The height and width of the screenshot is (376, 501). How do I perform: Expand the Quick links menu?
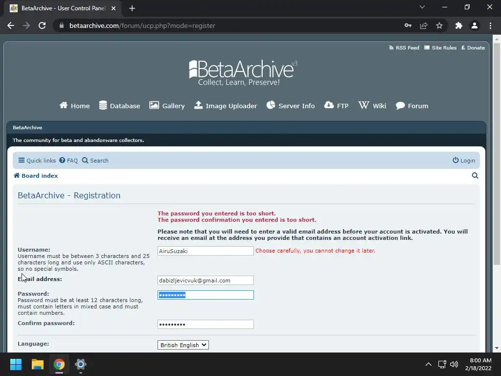point(37,161)
